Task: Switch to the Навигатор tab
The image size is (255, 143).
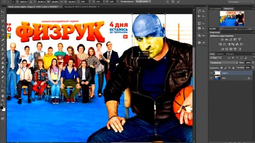Action: pyautogui.click(x=228, y=8)
